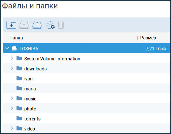
Task: Select the video folder row
Action: (87, 128)
